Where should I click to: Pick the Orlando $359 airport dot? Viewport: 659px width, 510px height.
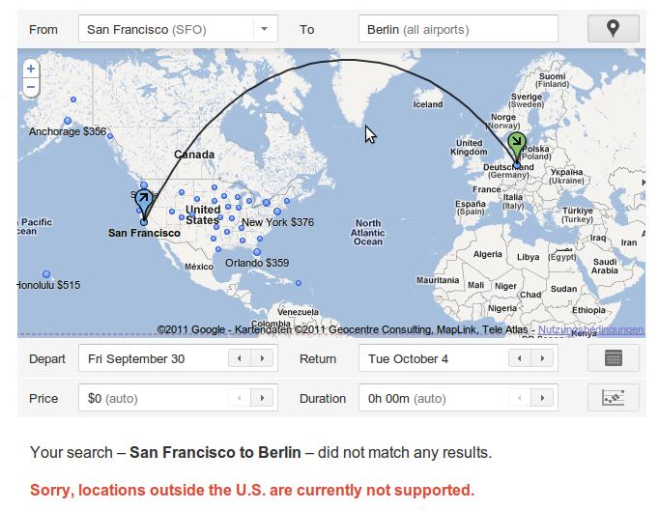point(257,252)
